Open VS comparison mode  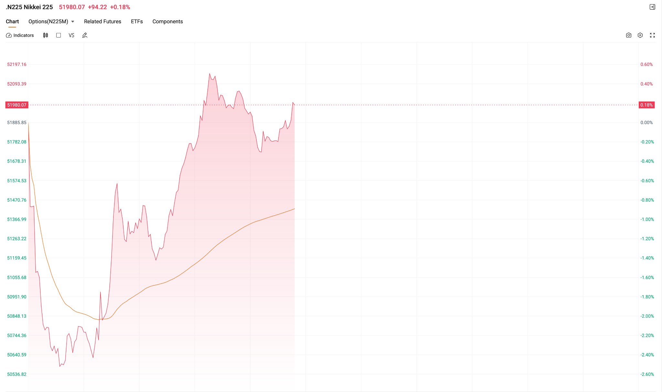(71, 35)
